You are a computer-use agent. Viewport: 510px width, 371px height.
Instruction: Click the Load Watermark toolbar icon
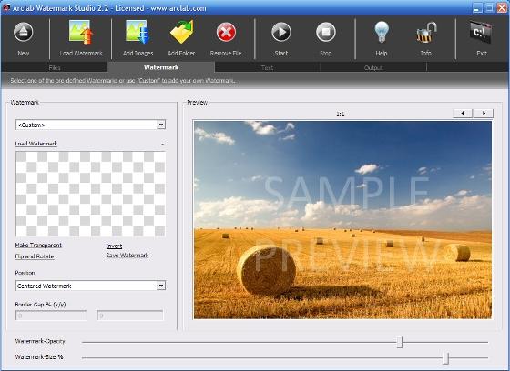[x=81, y=32]
